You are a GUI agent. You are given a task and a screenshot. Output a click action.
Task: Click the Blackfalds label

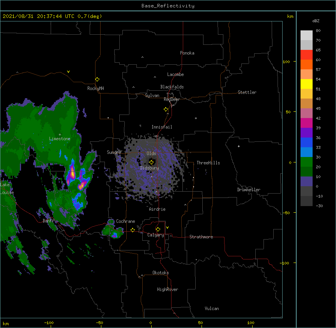(x=172, y=87)
